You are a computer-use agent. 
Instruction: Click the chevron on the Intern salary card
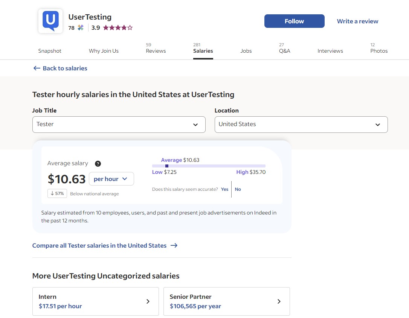point(148,301)
